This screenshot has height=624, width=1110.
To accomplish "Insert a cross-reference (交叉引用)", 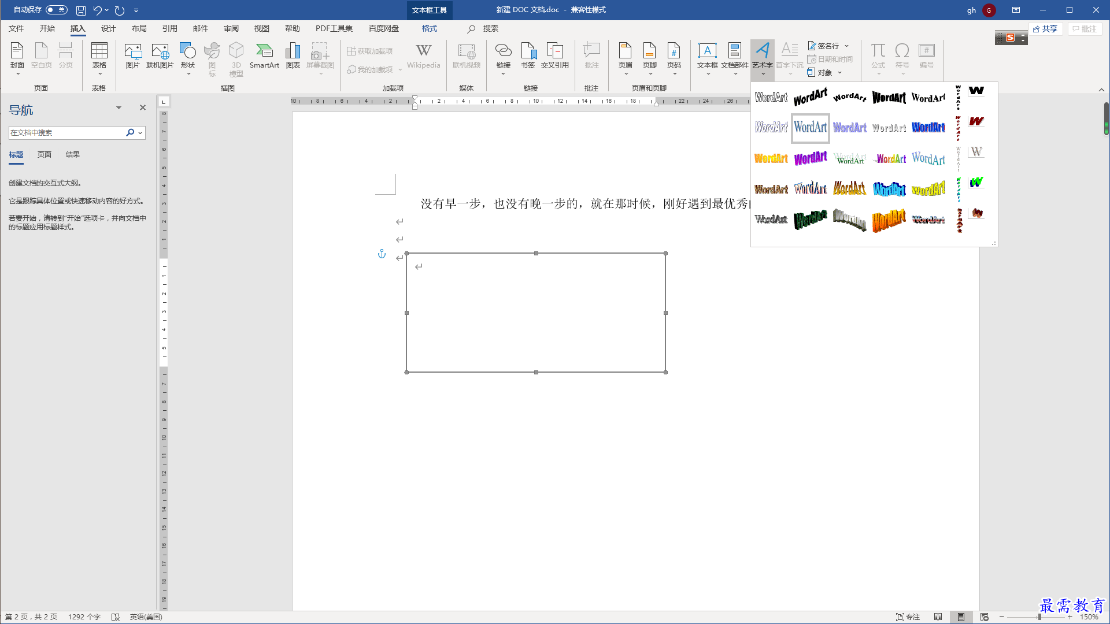I will coord(555,56).
